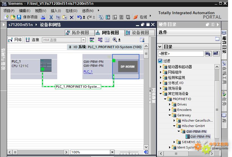Open the HMI 连接 connection type dropdown
The height and width of the screenshot is (157, 232).
pos(84,40)
